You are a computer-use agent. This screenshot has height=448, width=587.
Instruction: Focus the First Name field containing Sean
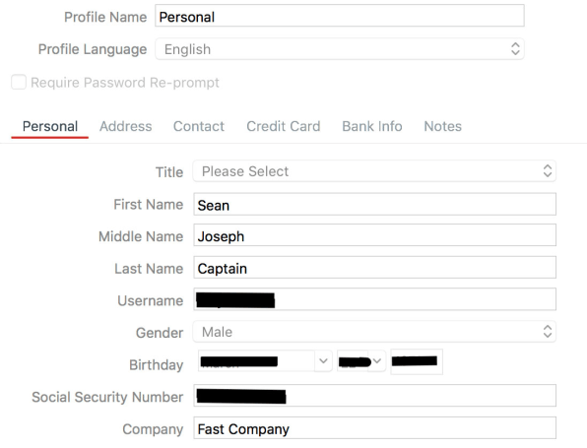click(374, 204)
